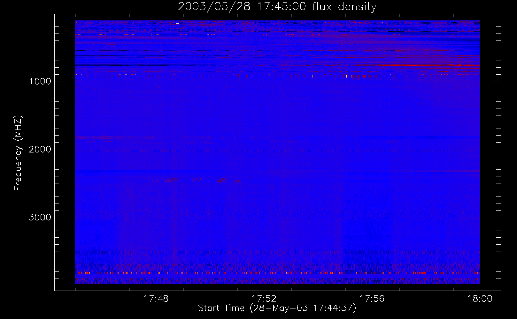Click the 'Start Time (28-May-03 17:44:37)' label

point(277,308)
